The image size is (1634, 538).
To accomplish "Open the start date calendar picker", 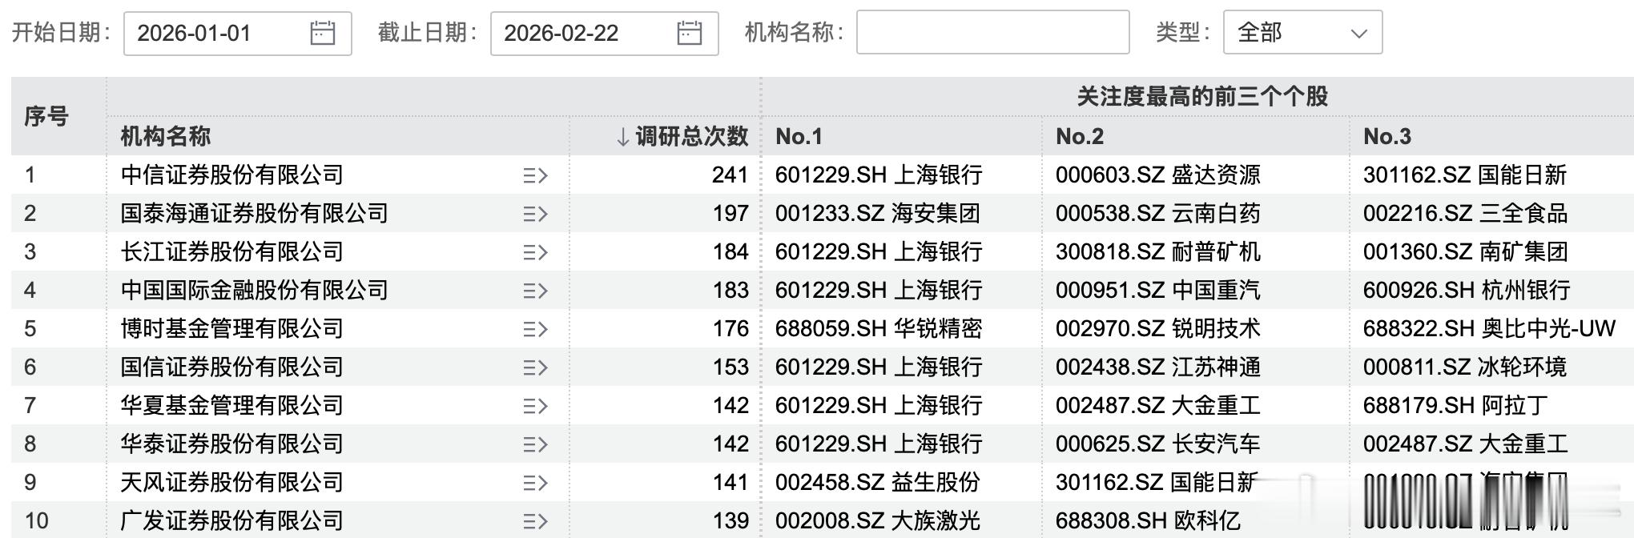I will point(322,33).
